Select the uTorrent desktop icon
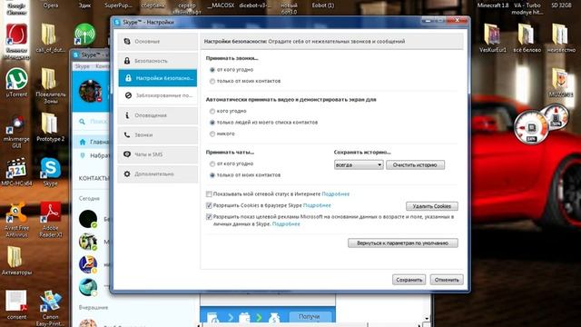 tap(16, 83)
